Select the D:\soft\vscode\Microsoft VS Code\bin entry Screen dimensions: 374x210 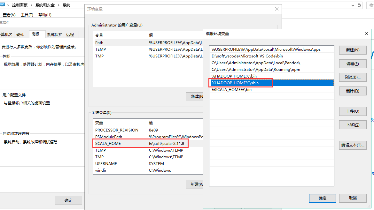tap(271, 56)
